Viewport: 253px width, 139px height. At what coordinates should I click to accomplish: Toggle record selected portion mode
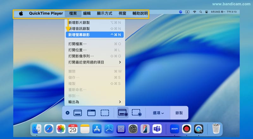point(136,113)
